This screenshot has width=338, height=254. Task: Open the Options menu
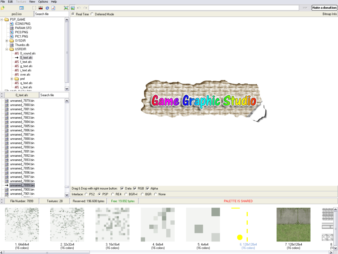click(43, 2)
